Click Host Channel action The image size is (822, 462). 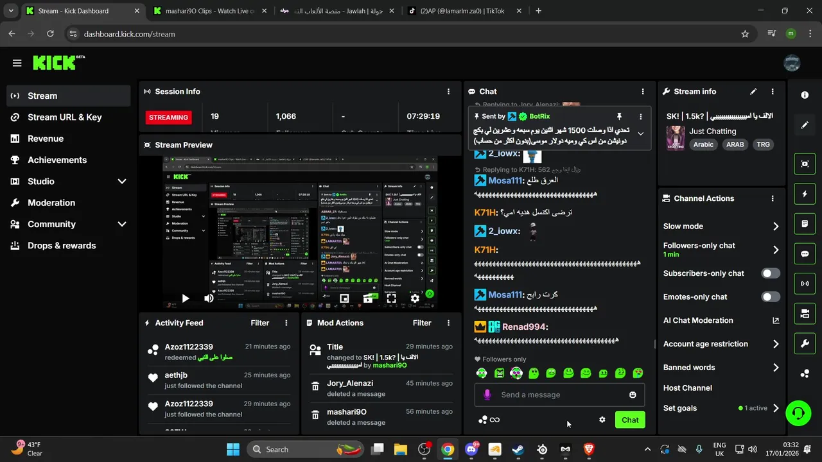(x=688, y=388)
